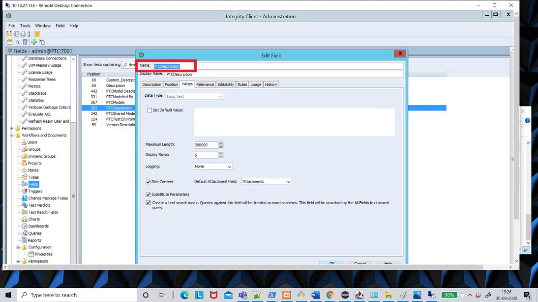Open the Tools menu

click(25, 26)
